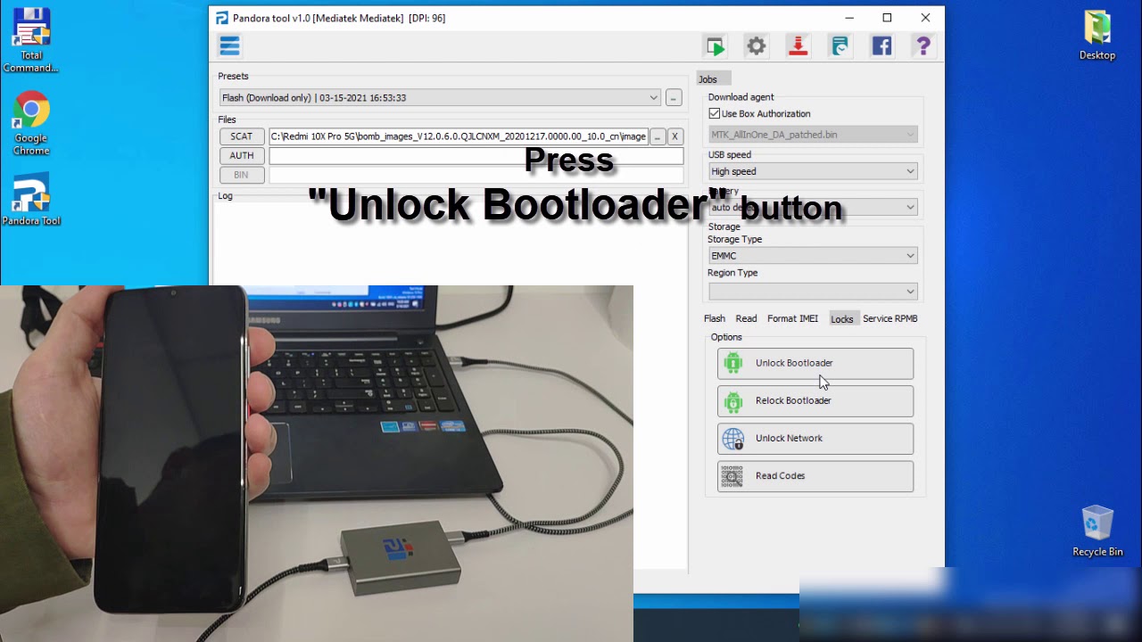Browse for scatter file with ... button
This screenshot has height=642, width=1142.
(658, 136)
